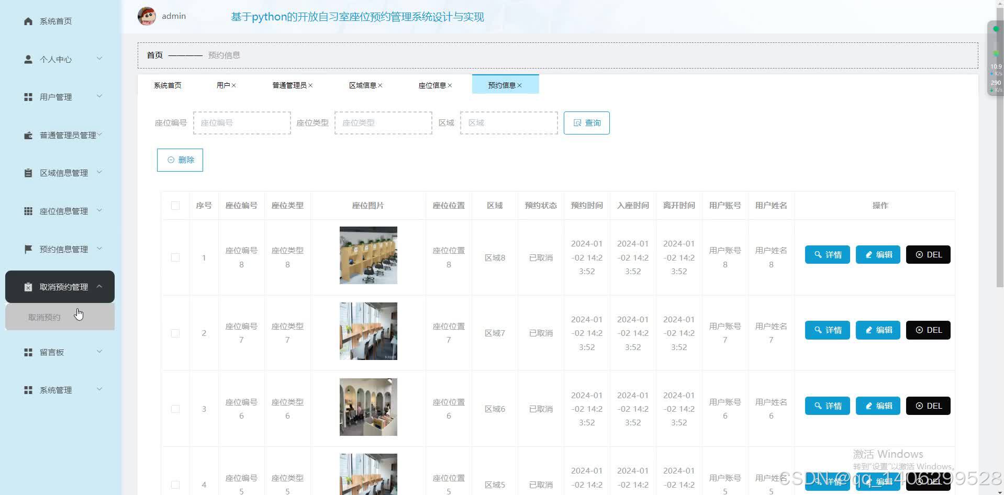Close the 用户 tab
Viewport: 1004px width, 495px height.
click(x=234, y=85)
